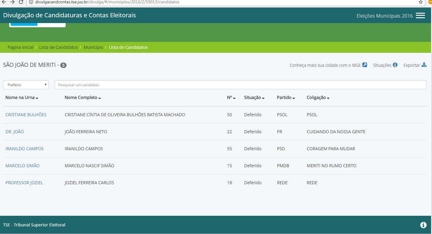Go forward in browser history
Screen dimensions: 432x234
point(12,2)
